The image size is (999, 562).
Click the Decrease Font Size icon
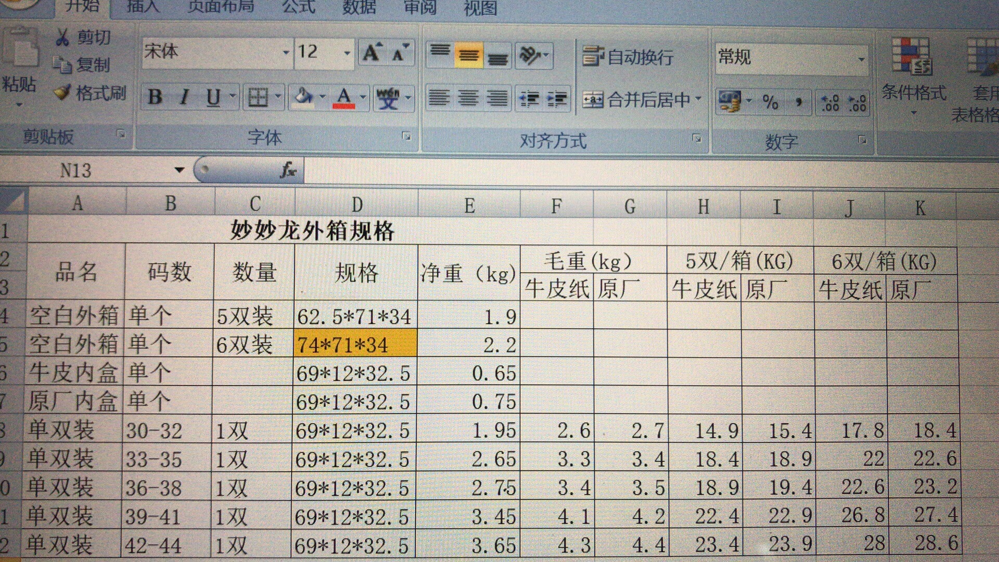tap(400, 53)
